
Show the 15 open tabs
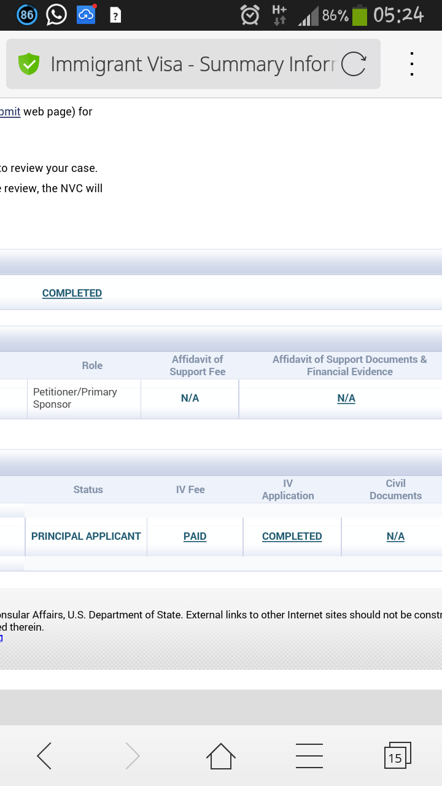click(397, 756)
